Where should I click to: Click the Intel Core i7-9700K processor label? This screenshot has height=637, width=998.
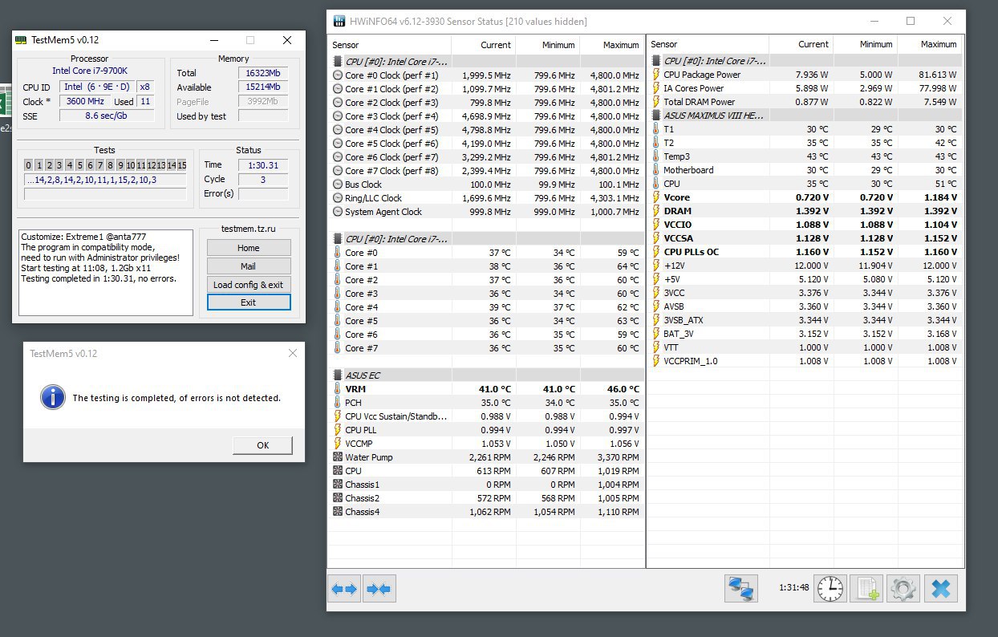click(x=90, y=71)
